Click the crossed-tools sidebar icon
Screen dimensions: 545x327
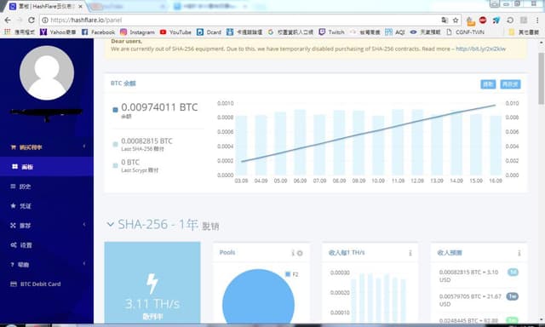click(x=14, y=226)
